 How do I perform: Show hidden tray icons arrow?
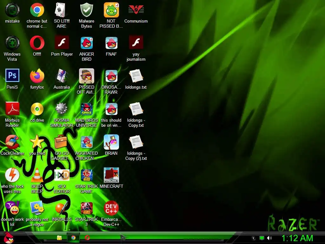253,238
